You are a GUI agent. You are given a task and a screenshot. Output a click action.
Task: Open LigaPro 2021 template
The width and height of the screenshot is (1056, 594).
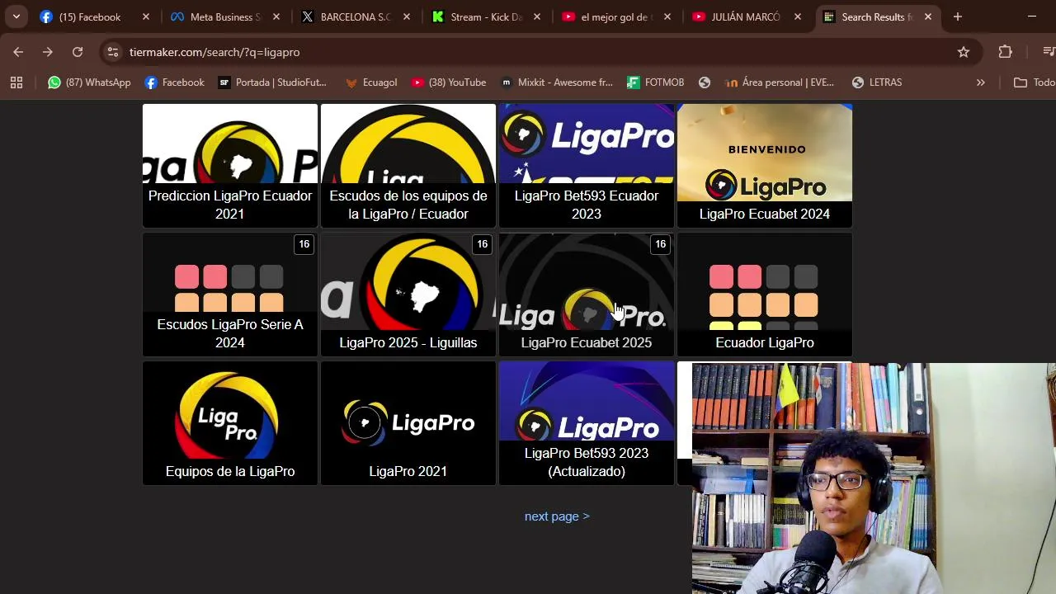click(408, 423)
